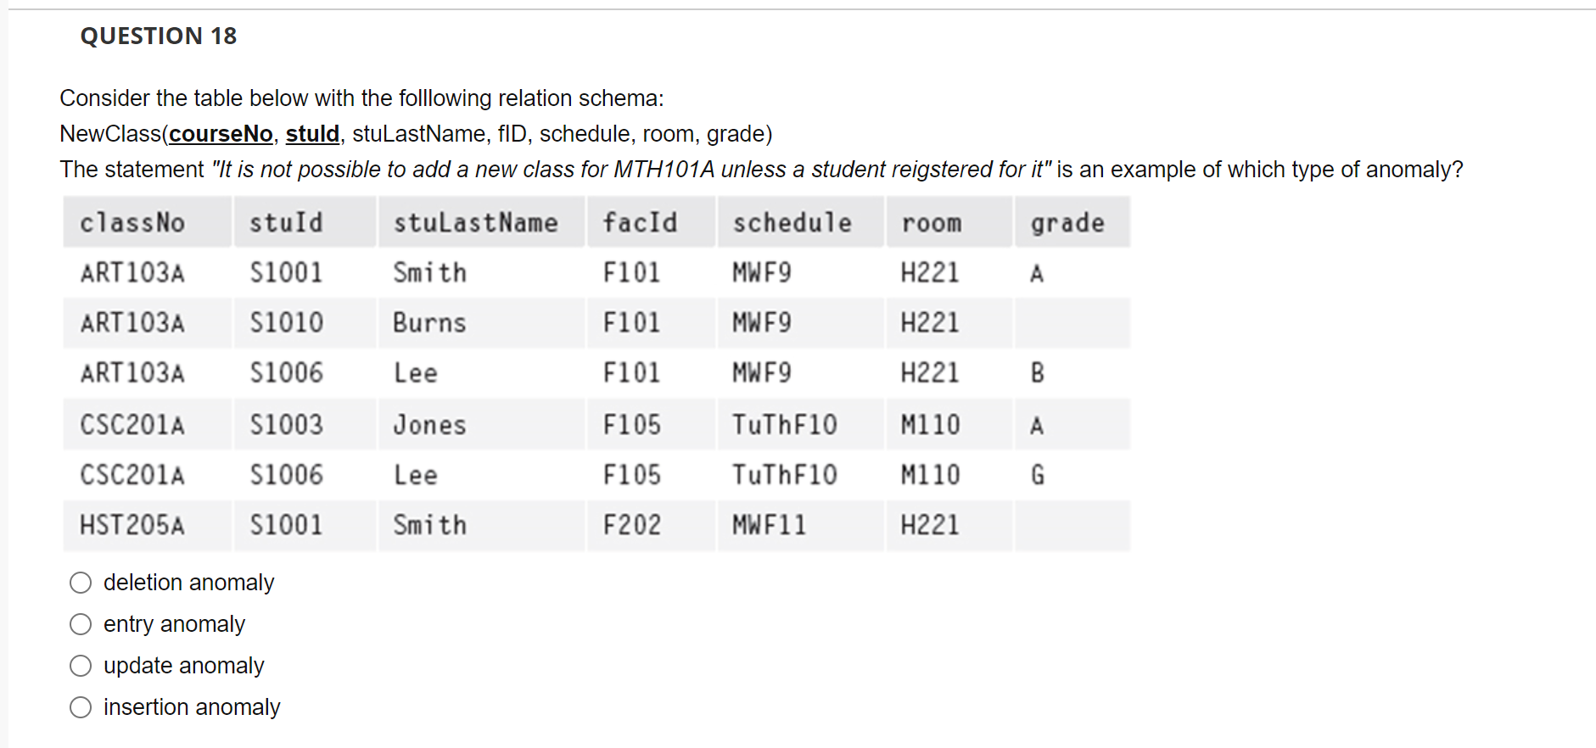Click the MWF11 schedule cell
This screenshot has width=1596, height=748.
click(770, 525)
